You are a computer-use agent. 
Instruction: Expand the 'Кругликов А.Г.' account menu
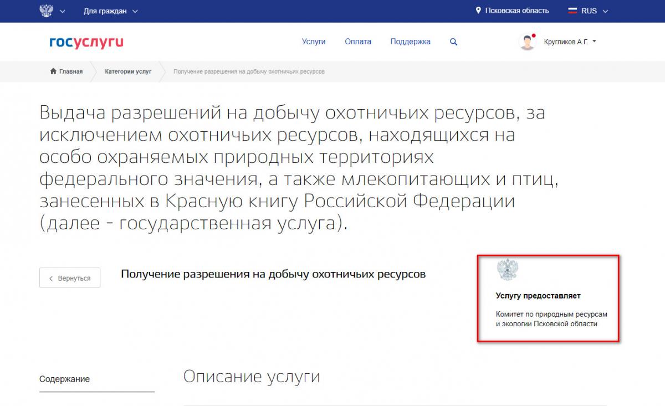click(570, 42)
